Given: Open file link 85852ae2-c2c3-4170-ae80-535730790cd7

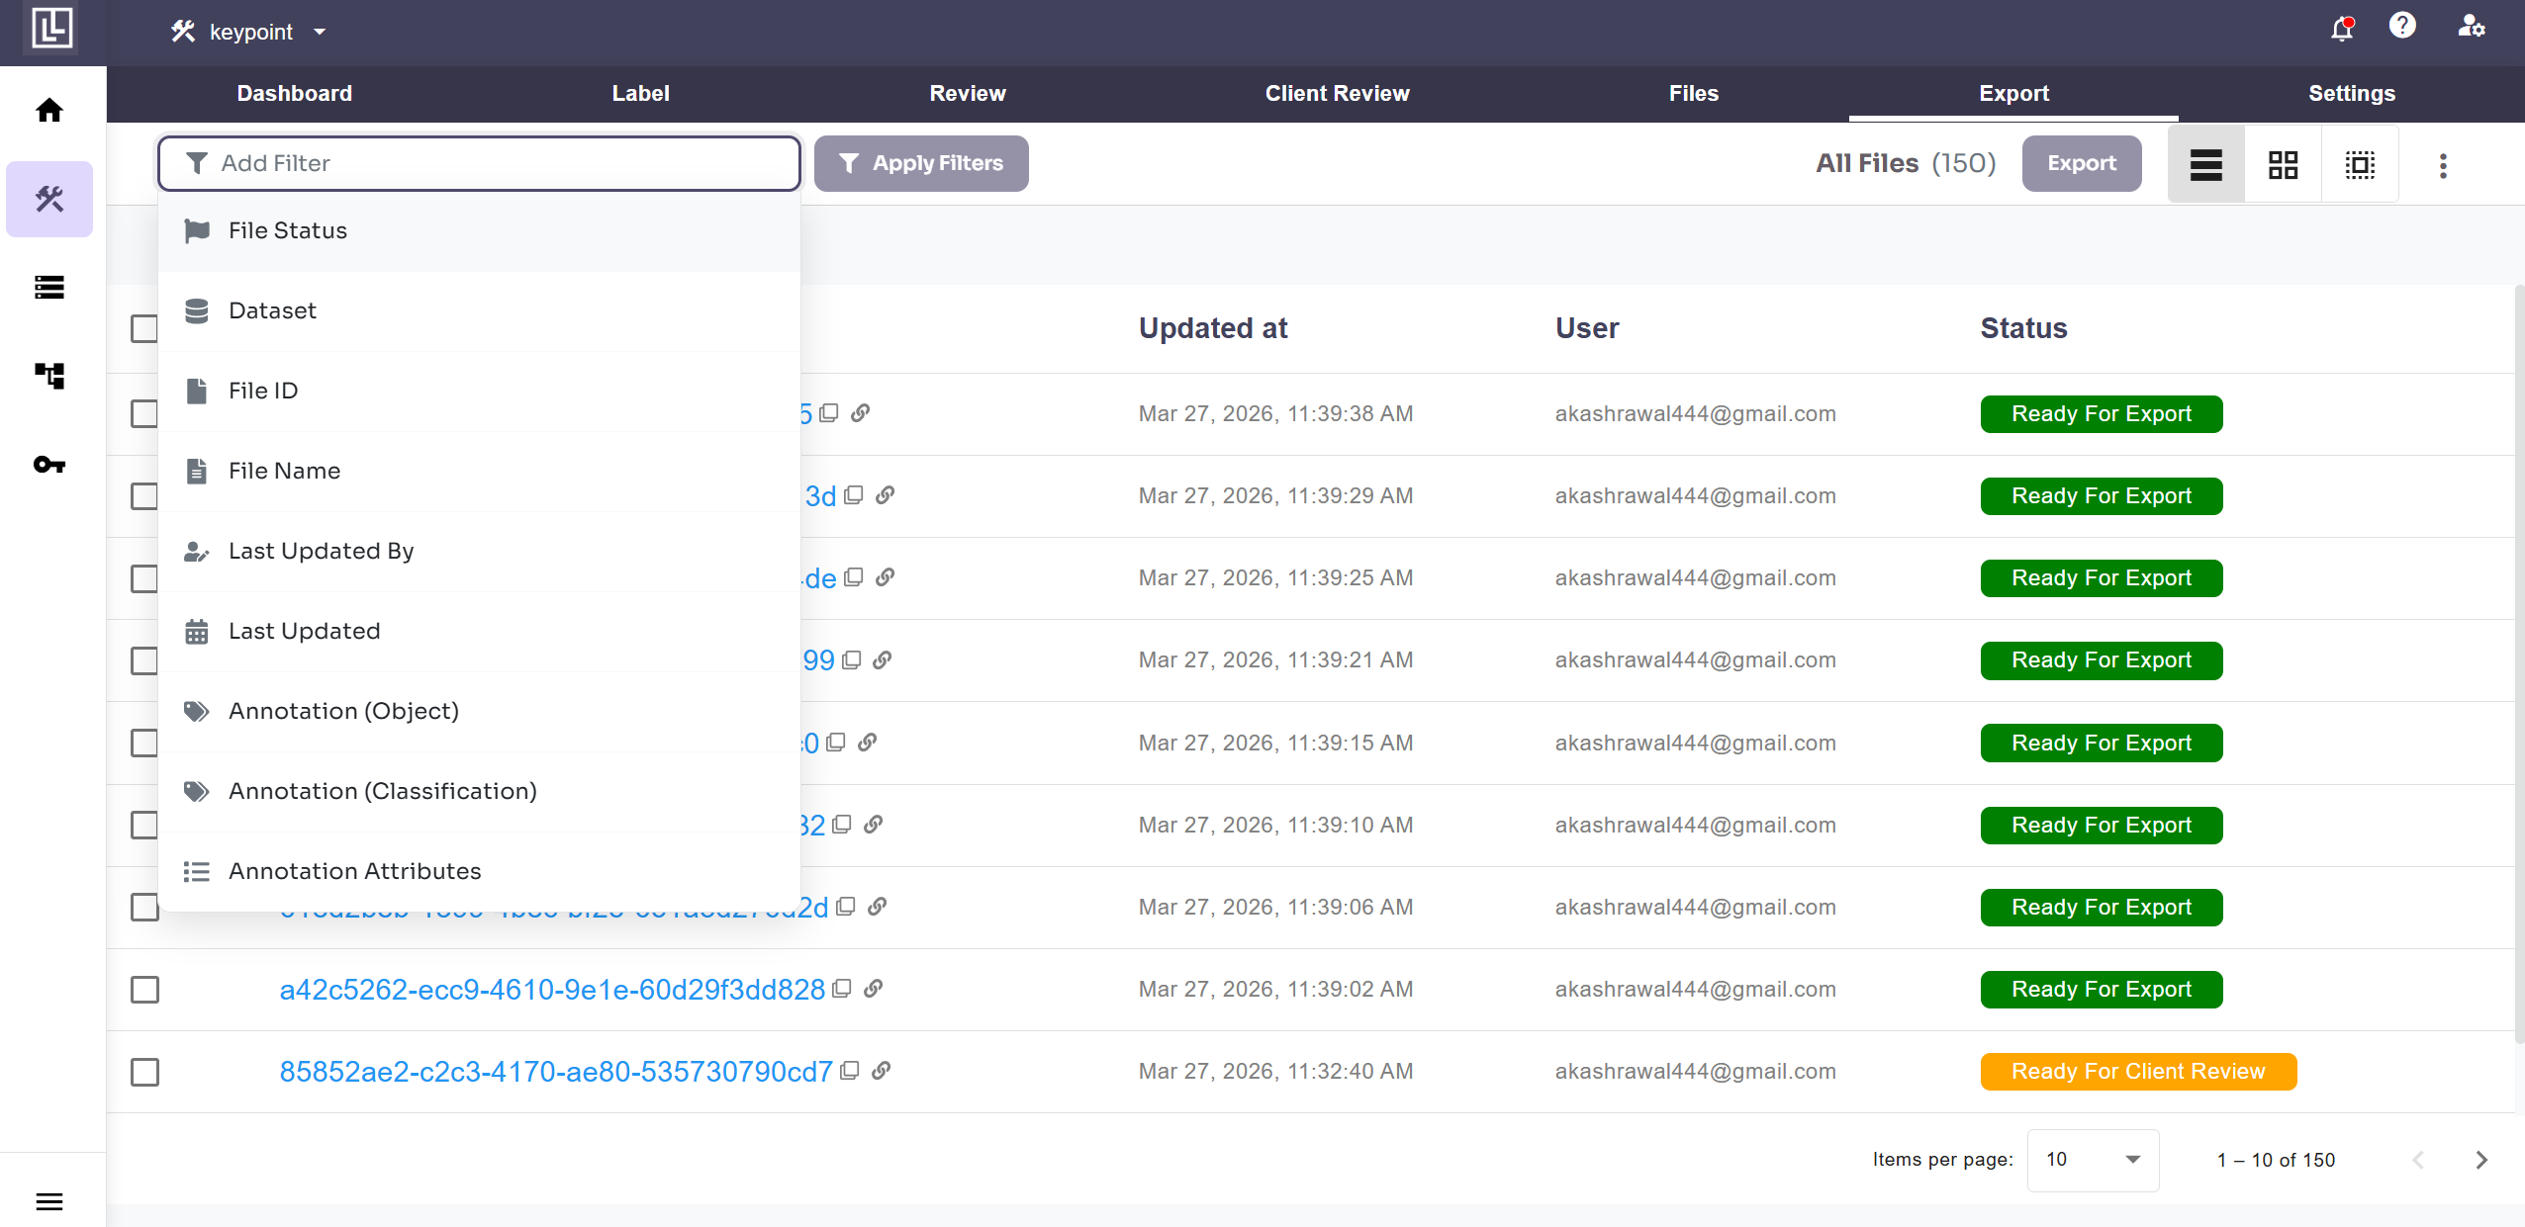Looking at the screenshot, I should pos(556,1072).
